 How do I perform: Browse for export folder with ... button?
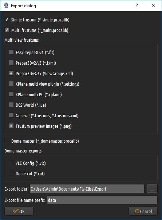(x=152, y=189)
